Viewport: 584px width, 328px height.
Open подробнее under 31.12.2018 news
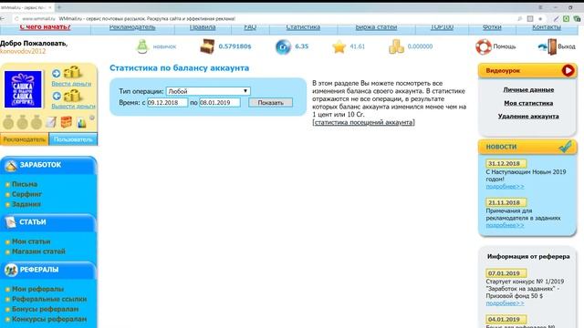[x=505, y=186]
